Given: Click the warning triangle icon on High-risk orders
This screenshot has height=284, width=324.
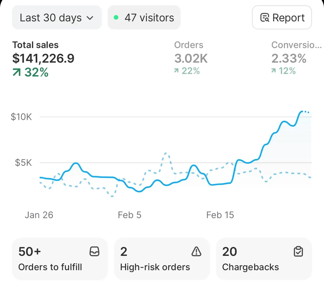Looking at the screenshot, I should (x=196, y=251).
